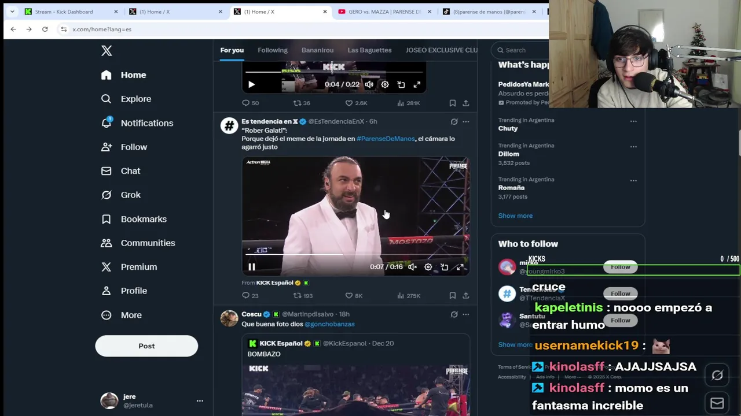View analytics of post with 281K views
The height and width of the screenshot is (416, 741).
[x=408, y=103]
